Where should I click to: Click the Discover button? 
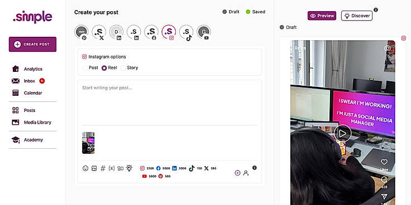357,16
